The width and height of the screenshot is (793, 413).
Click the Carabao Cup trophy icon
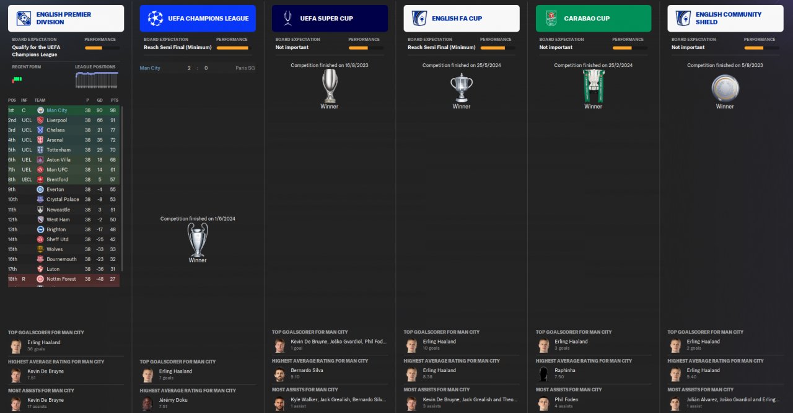click(593, 86)
